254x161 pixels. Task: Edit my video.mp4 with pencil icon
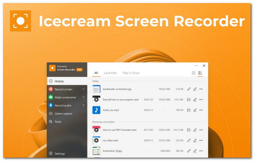(195, 140)
